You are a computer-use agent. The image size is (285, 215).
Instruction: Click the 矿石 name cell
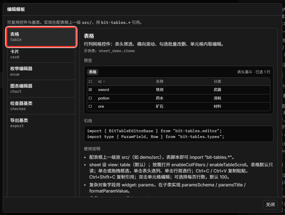click(x=160, y=106)
